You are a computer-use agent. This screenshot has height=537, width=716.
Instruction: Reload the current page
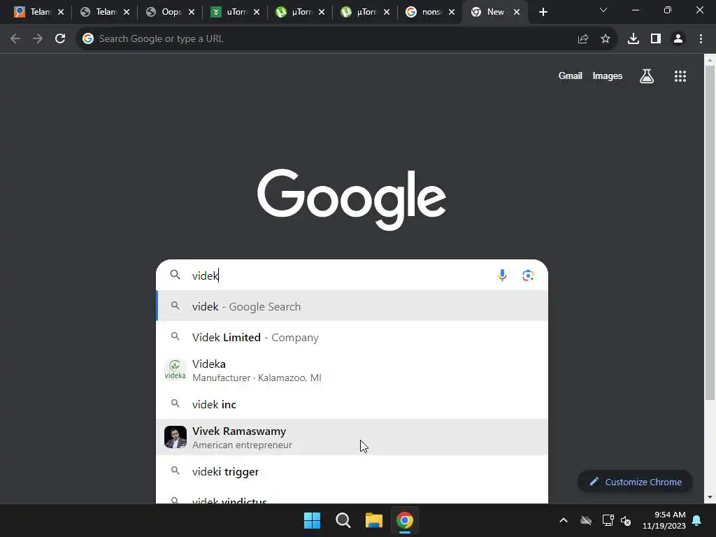coord(60,39)
